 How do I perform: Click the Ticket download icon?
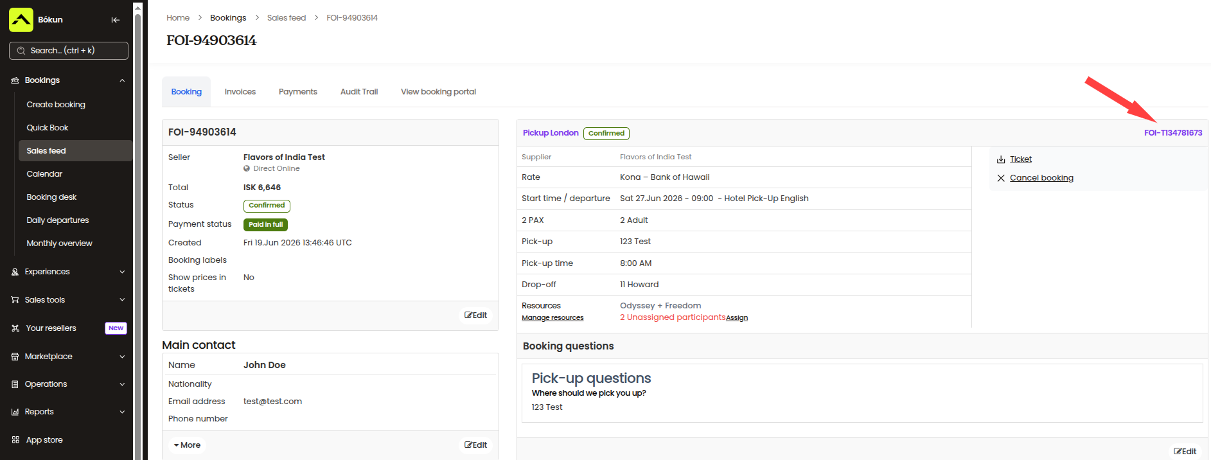[1001, 159]
